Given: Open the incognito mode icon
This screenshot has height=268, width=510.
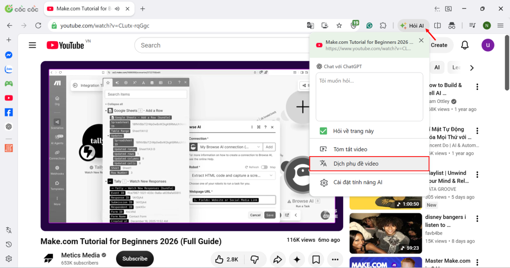Looking at the screenshot, I should [x=452, y=25].
